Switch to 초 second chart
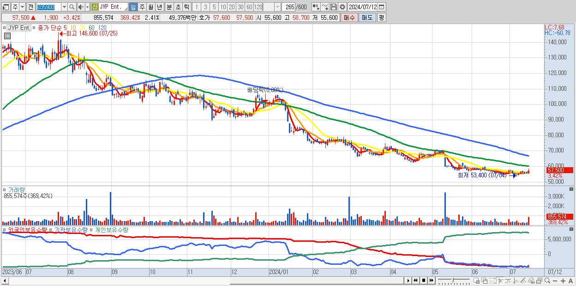Image resolution: width=576 pixels, height=286 pixels. pyautogui.click(x=178, y=7)
